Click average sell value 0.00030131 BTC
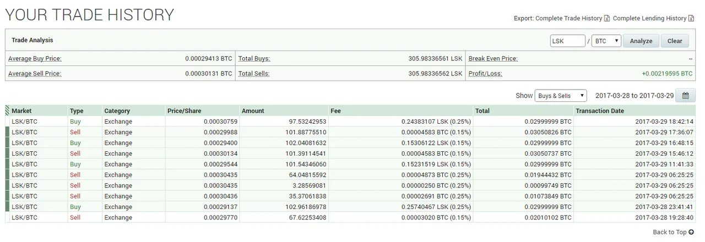 click(x=209, y=74)
